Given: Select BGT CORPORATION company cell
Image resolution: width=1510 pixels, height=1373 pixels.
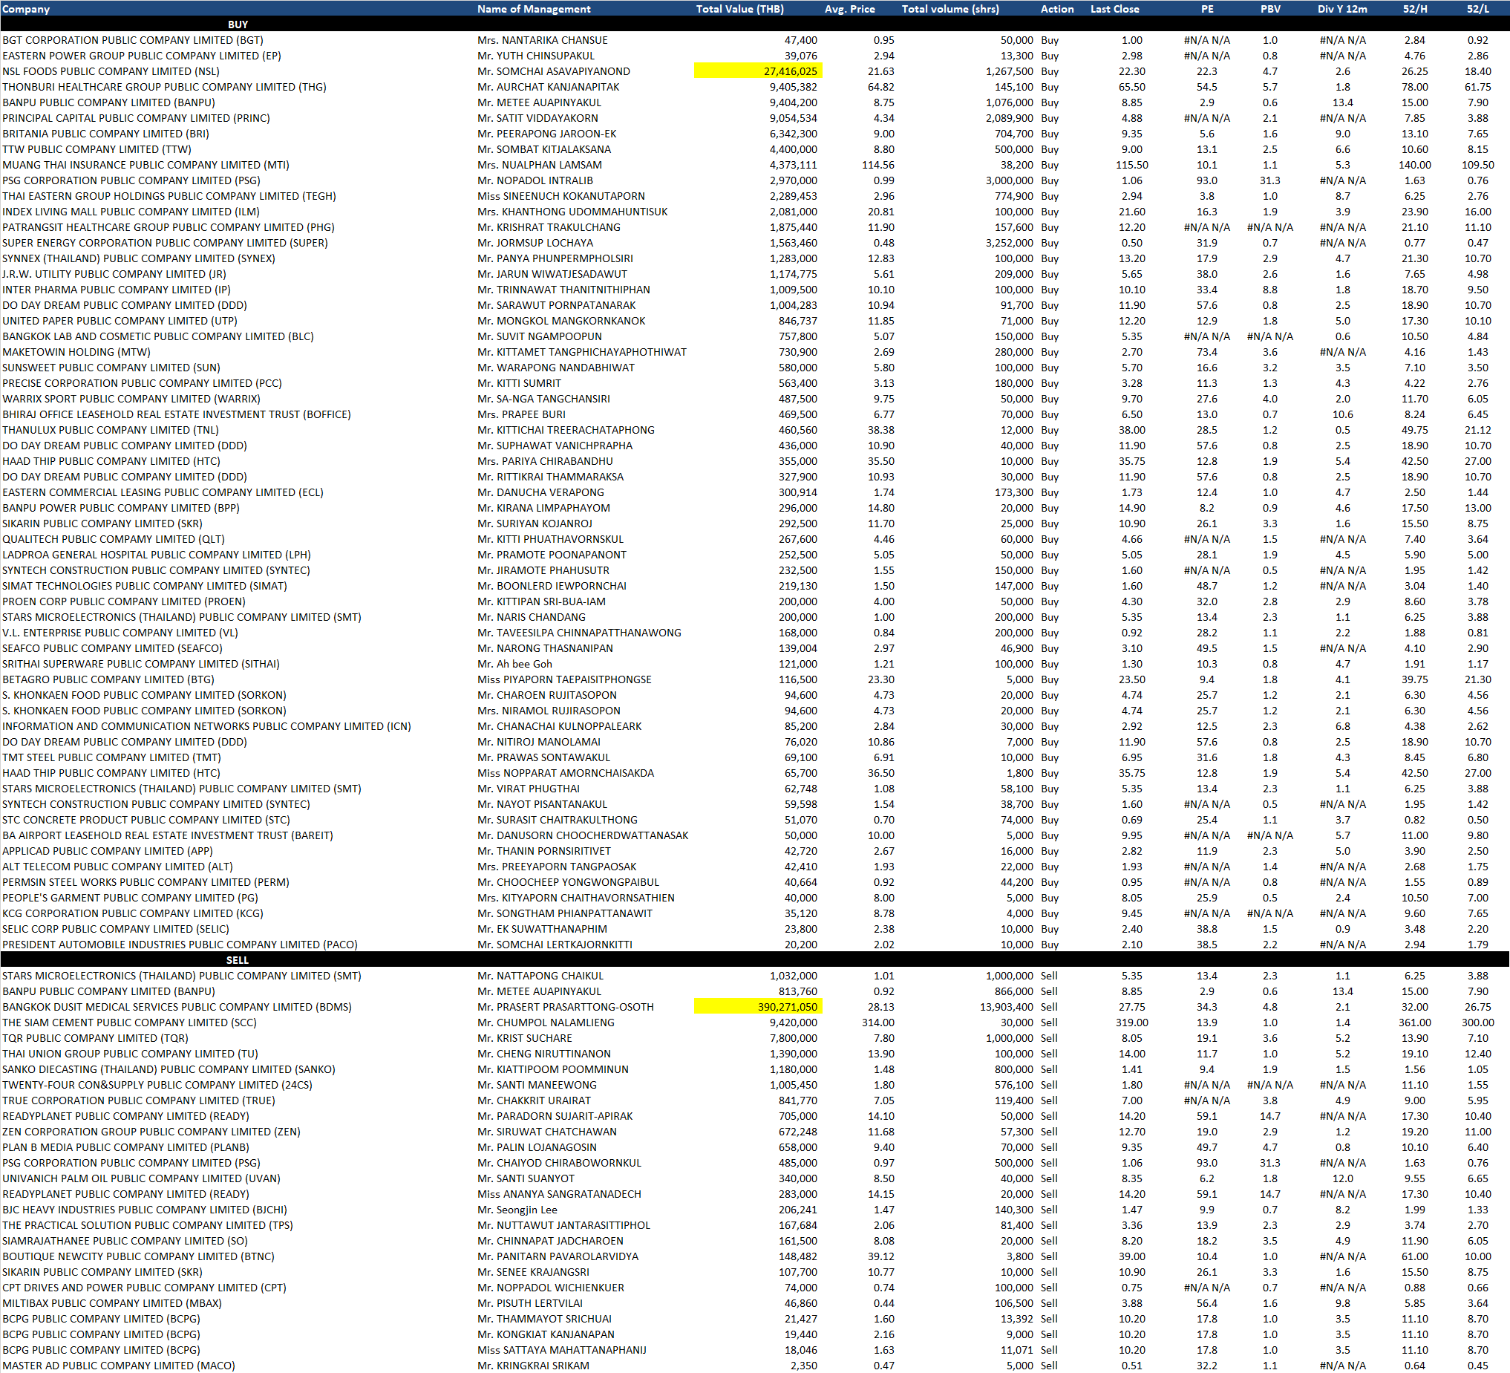Looking at the screenshot, I should point(133,40).
